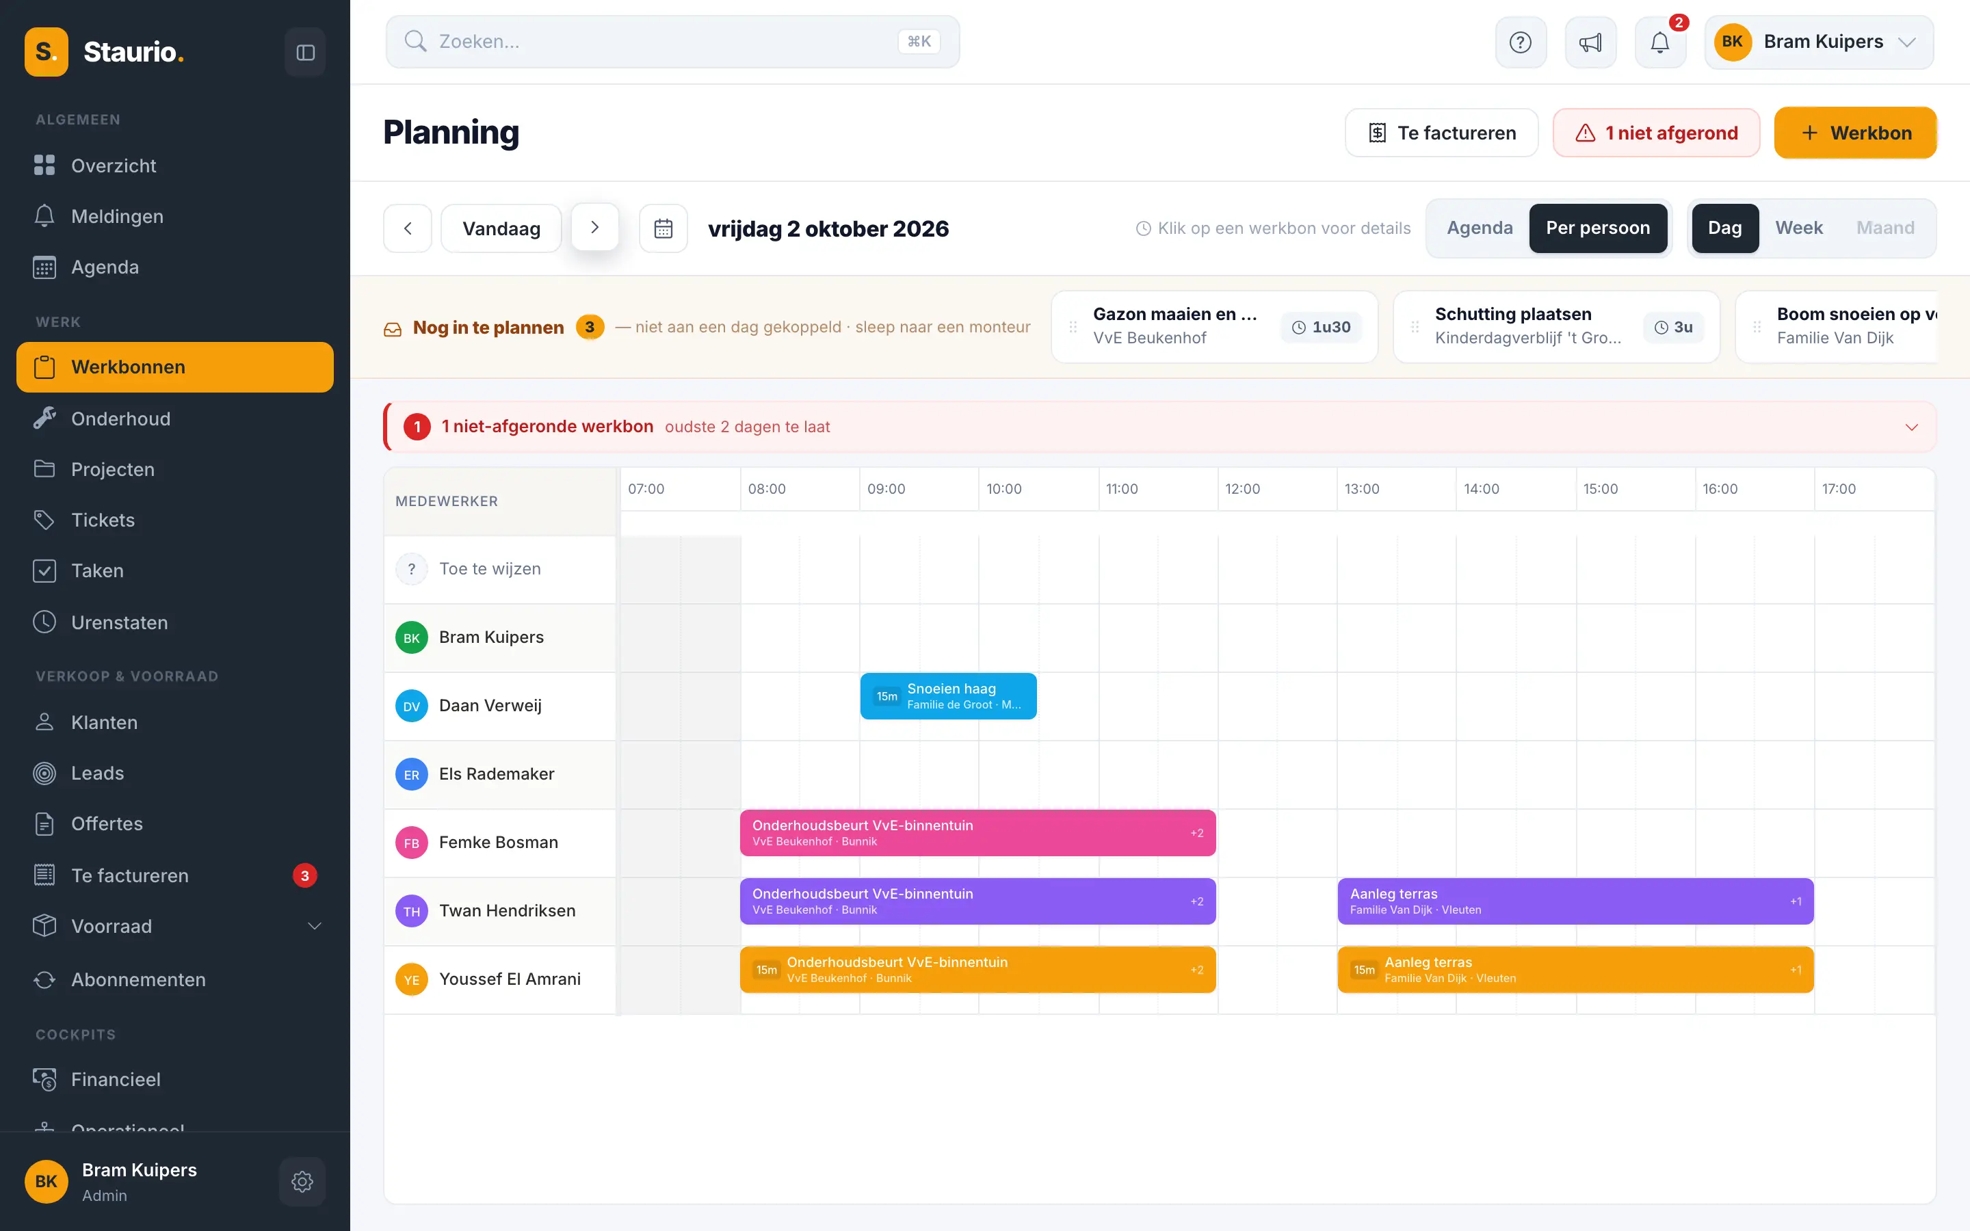Select Dag time range

pyautogui.click(x=1724, y=228)
